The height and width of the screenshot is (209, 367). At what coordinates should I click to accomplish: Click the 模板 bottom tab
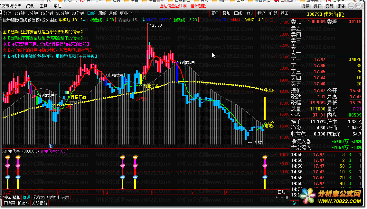tap(17, 197)
